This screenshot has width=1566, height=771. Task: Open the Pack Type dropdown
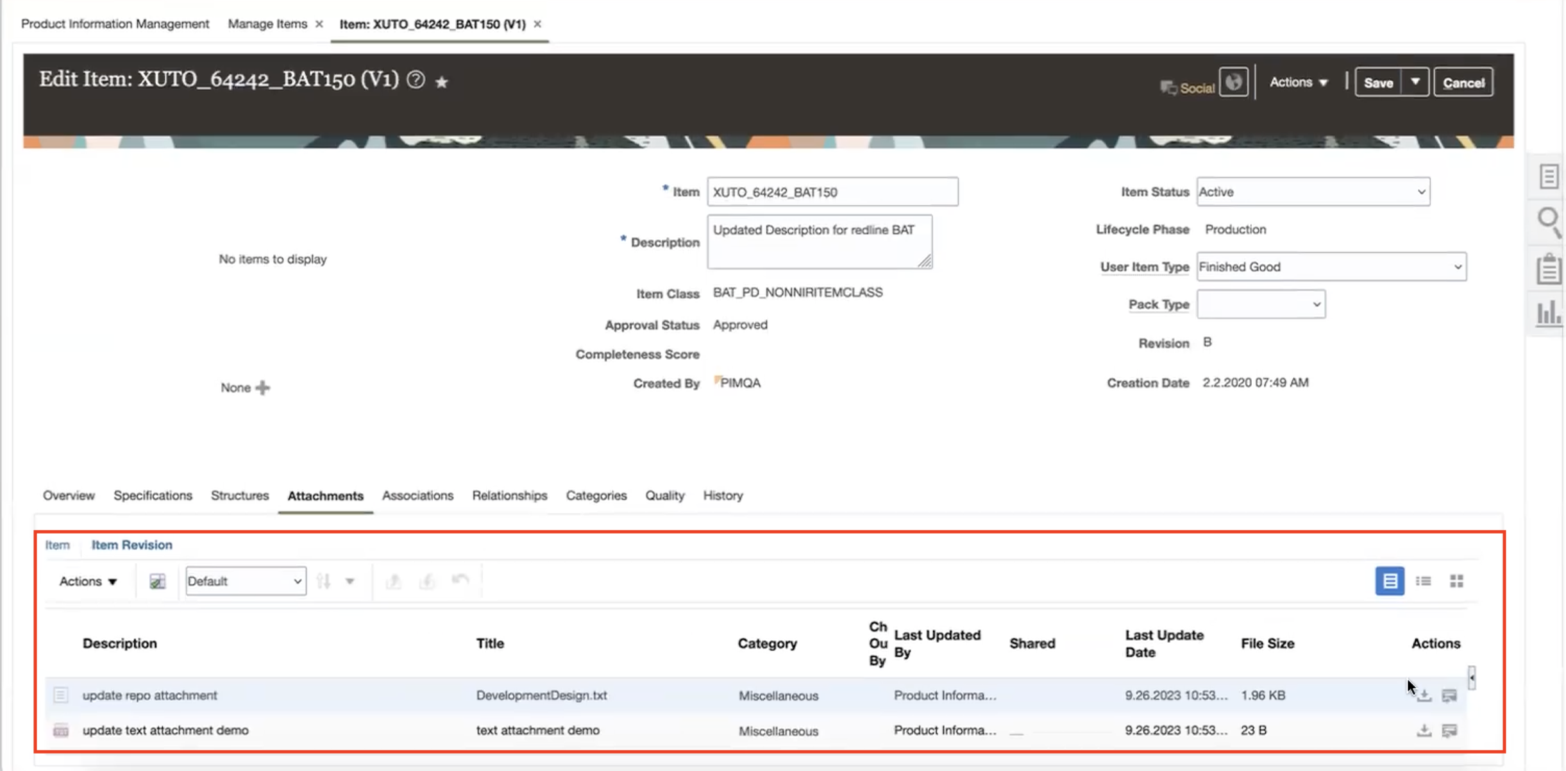(x=1261, y=304)
